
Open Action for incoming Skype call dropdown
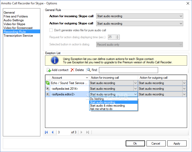(x=140, y=16)
